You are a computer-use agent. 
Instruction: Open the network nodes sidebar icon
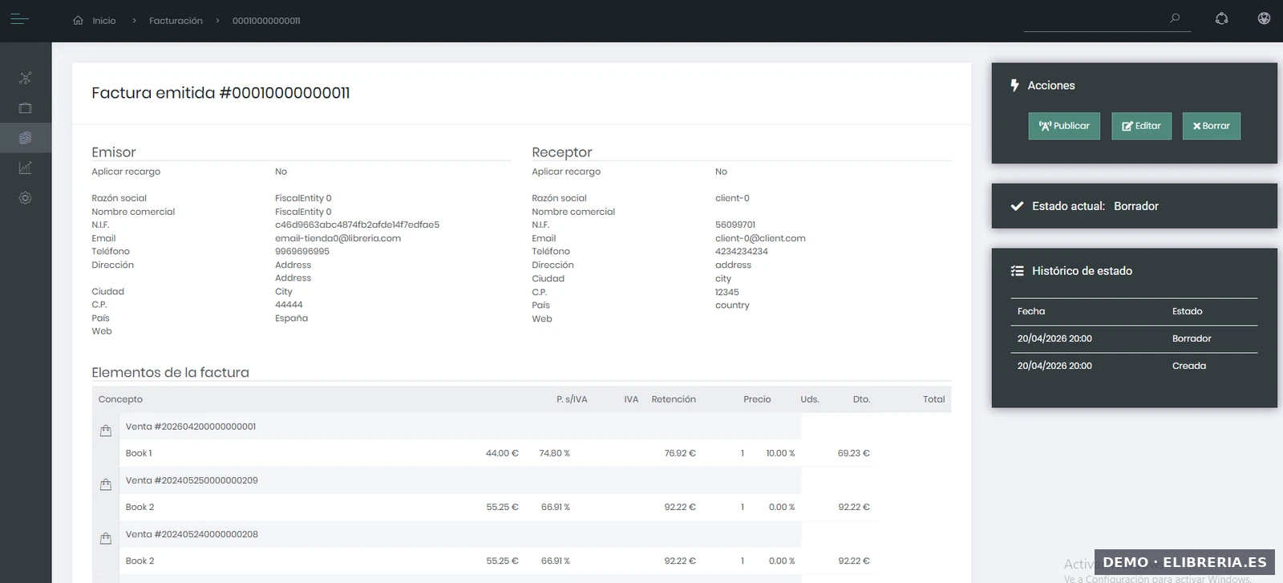click(26, 78)
